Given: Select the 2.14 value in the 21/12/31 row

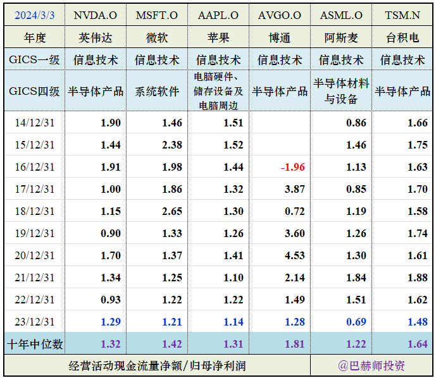Looking at the screenshot, I should tap(295, 277).
